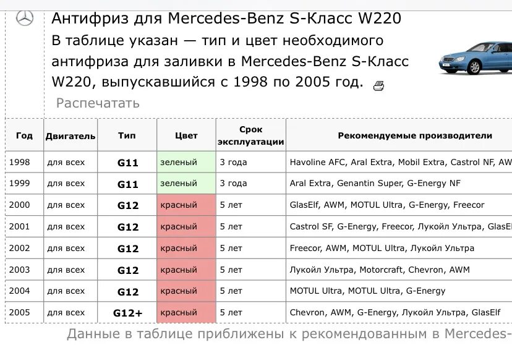Image resolution: width=512 pixels, height=345 pixels.
Task: Click the page title Антифриз для Mercedes-Benz heading
Action: [226, 19]
